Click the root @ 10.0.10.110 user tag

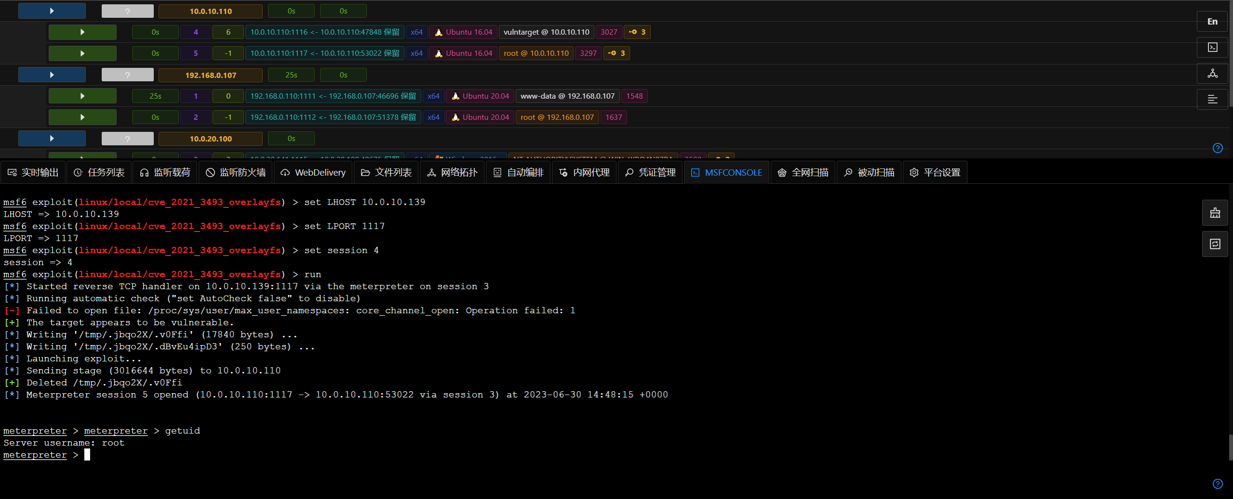[536, 53]
